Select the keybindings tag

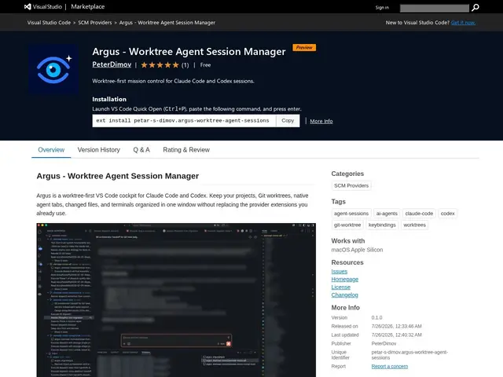[x=382, y=225]
